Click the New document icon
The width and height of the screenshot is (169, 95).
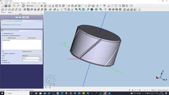click(3, 6)
